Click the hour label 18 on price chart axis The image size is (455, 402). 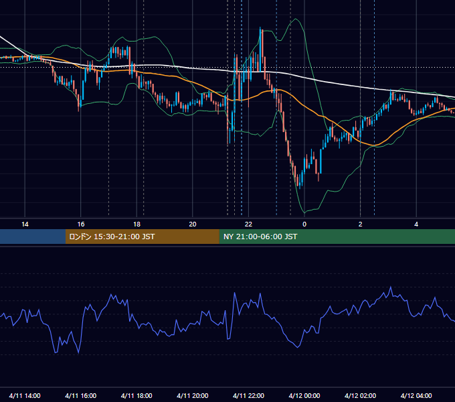point(136,224)
